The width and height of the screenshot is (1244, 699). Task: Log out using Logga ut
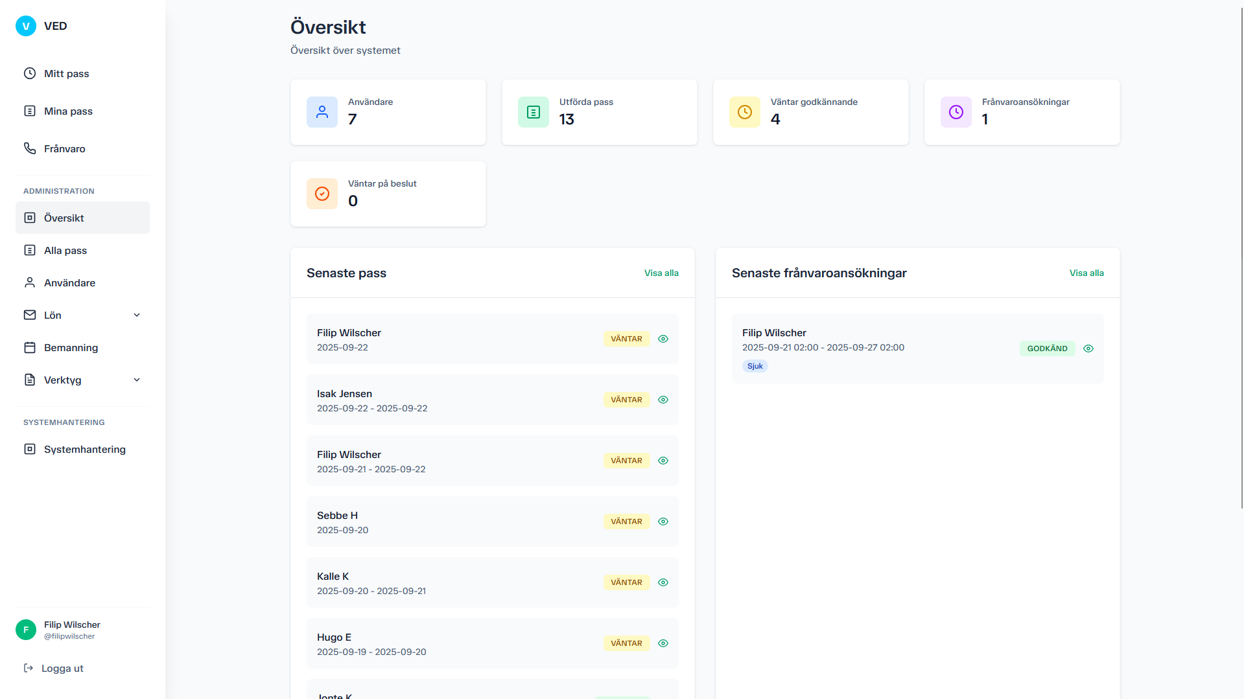click(x=62, y=669)
